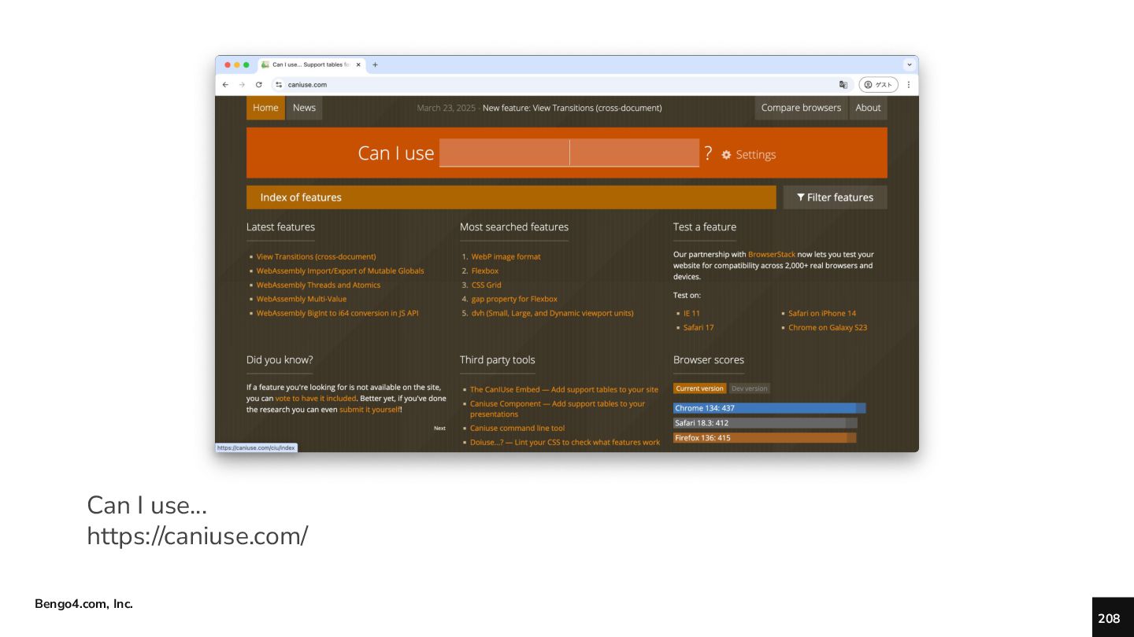Open gap property for Flexbox link
The height and width of the screenshot is (637, 1134).
point(514,299)
